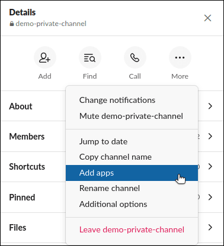The height and width of the screenshot is (246, 224).
Task: Click the About section label
Action: pyautogui.click(x=21, y=106)
